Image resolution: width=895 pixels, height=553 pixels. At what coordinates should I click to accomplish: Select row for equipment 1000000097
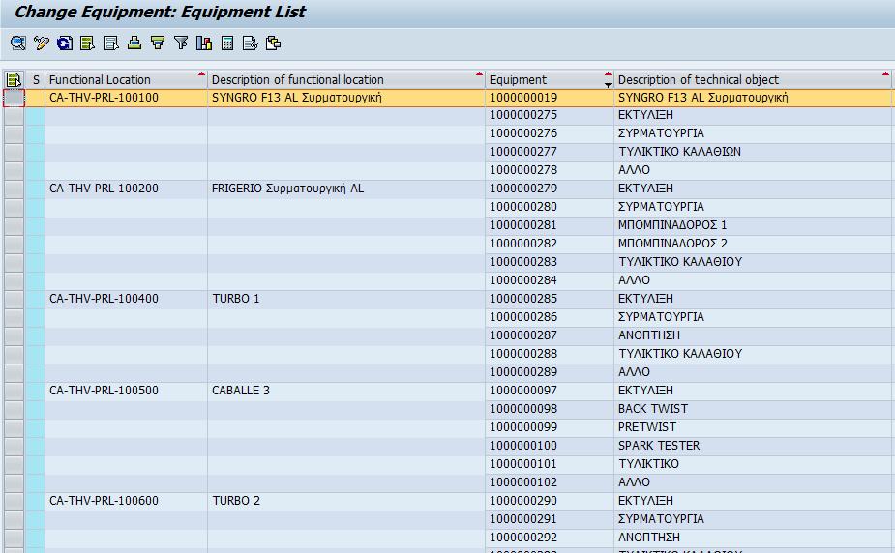(15, 391)
